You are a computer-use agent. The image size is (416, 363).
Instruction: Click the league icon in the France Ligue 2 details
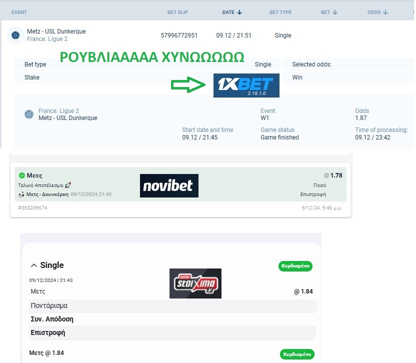(29, 114)
